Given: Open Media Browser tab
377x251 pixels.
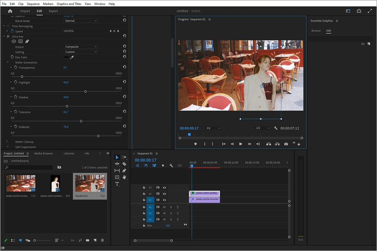Looking at the screenshot, I should (43, 153).
